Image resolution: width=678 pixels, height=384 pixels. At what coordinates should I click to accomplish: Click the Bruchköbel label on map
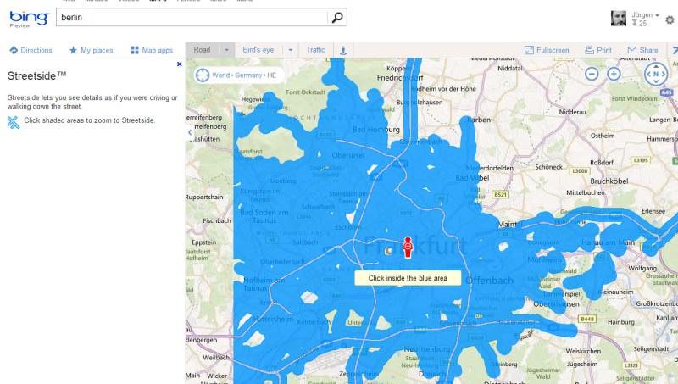click(x=609, y=181)
